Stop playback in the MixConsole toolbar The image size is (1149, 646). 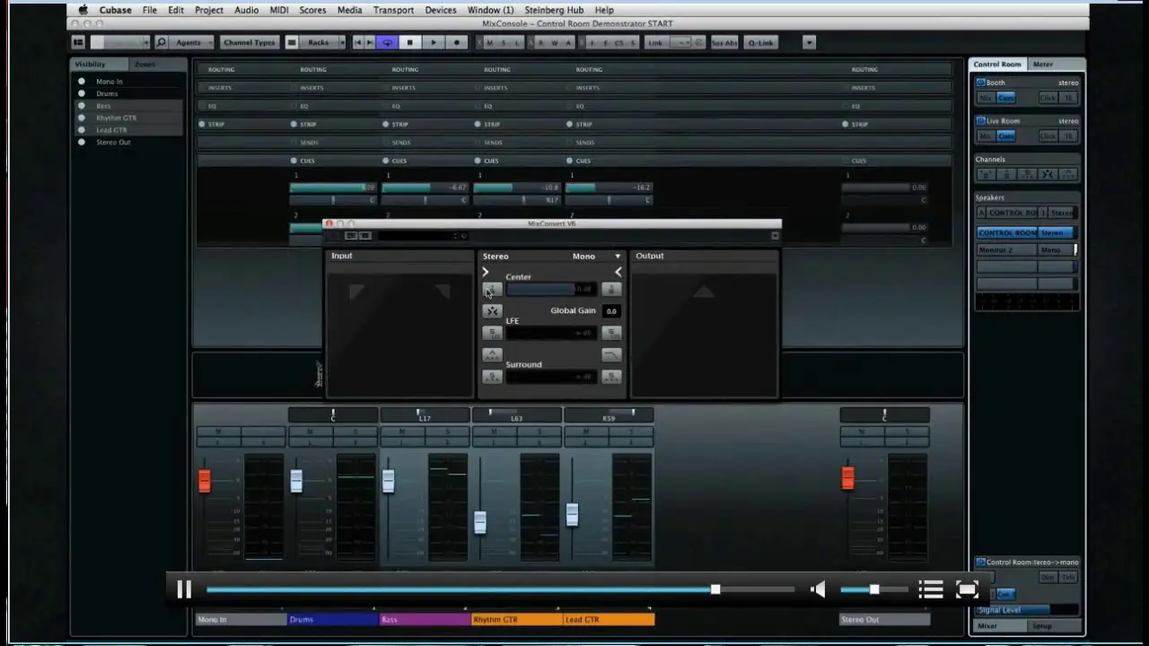click(410, 42)
